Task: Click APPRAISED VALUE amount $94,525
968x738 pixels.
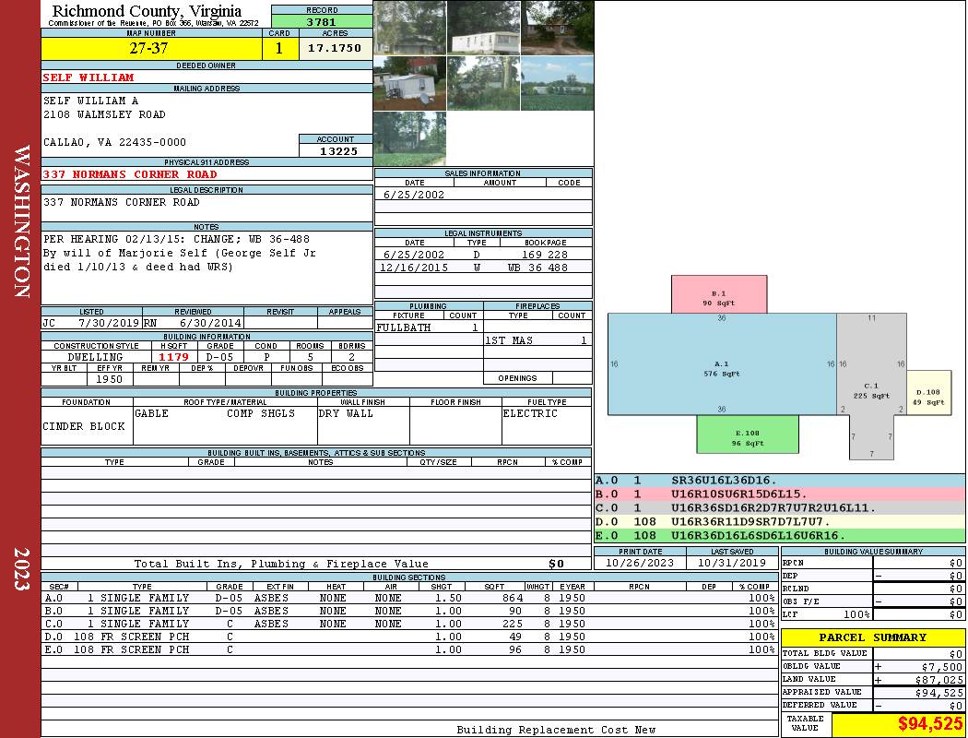Action: (939, 693)
